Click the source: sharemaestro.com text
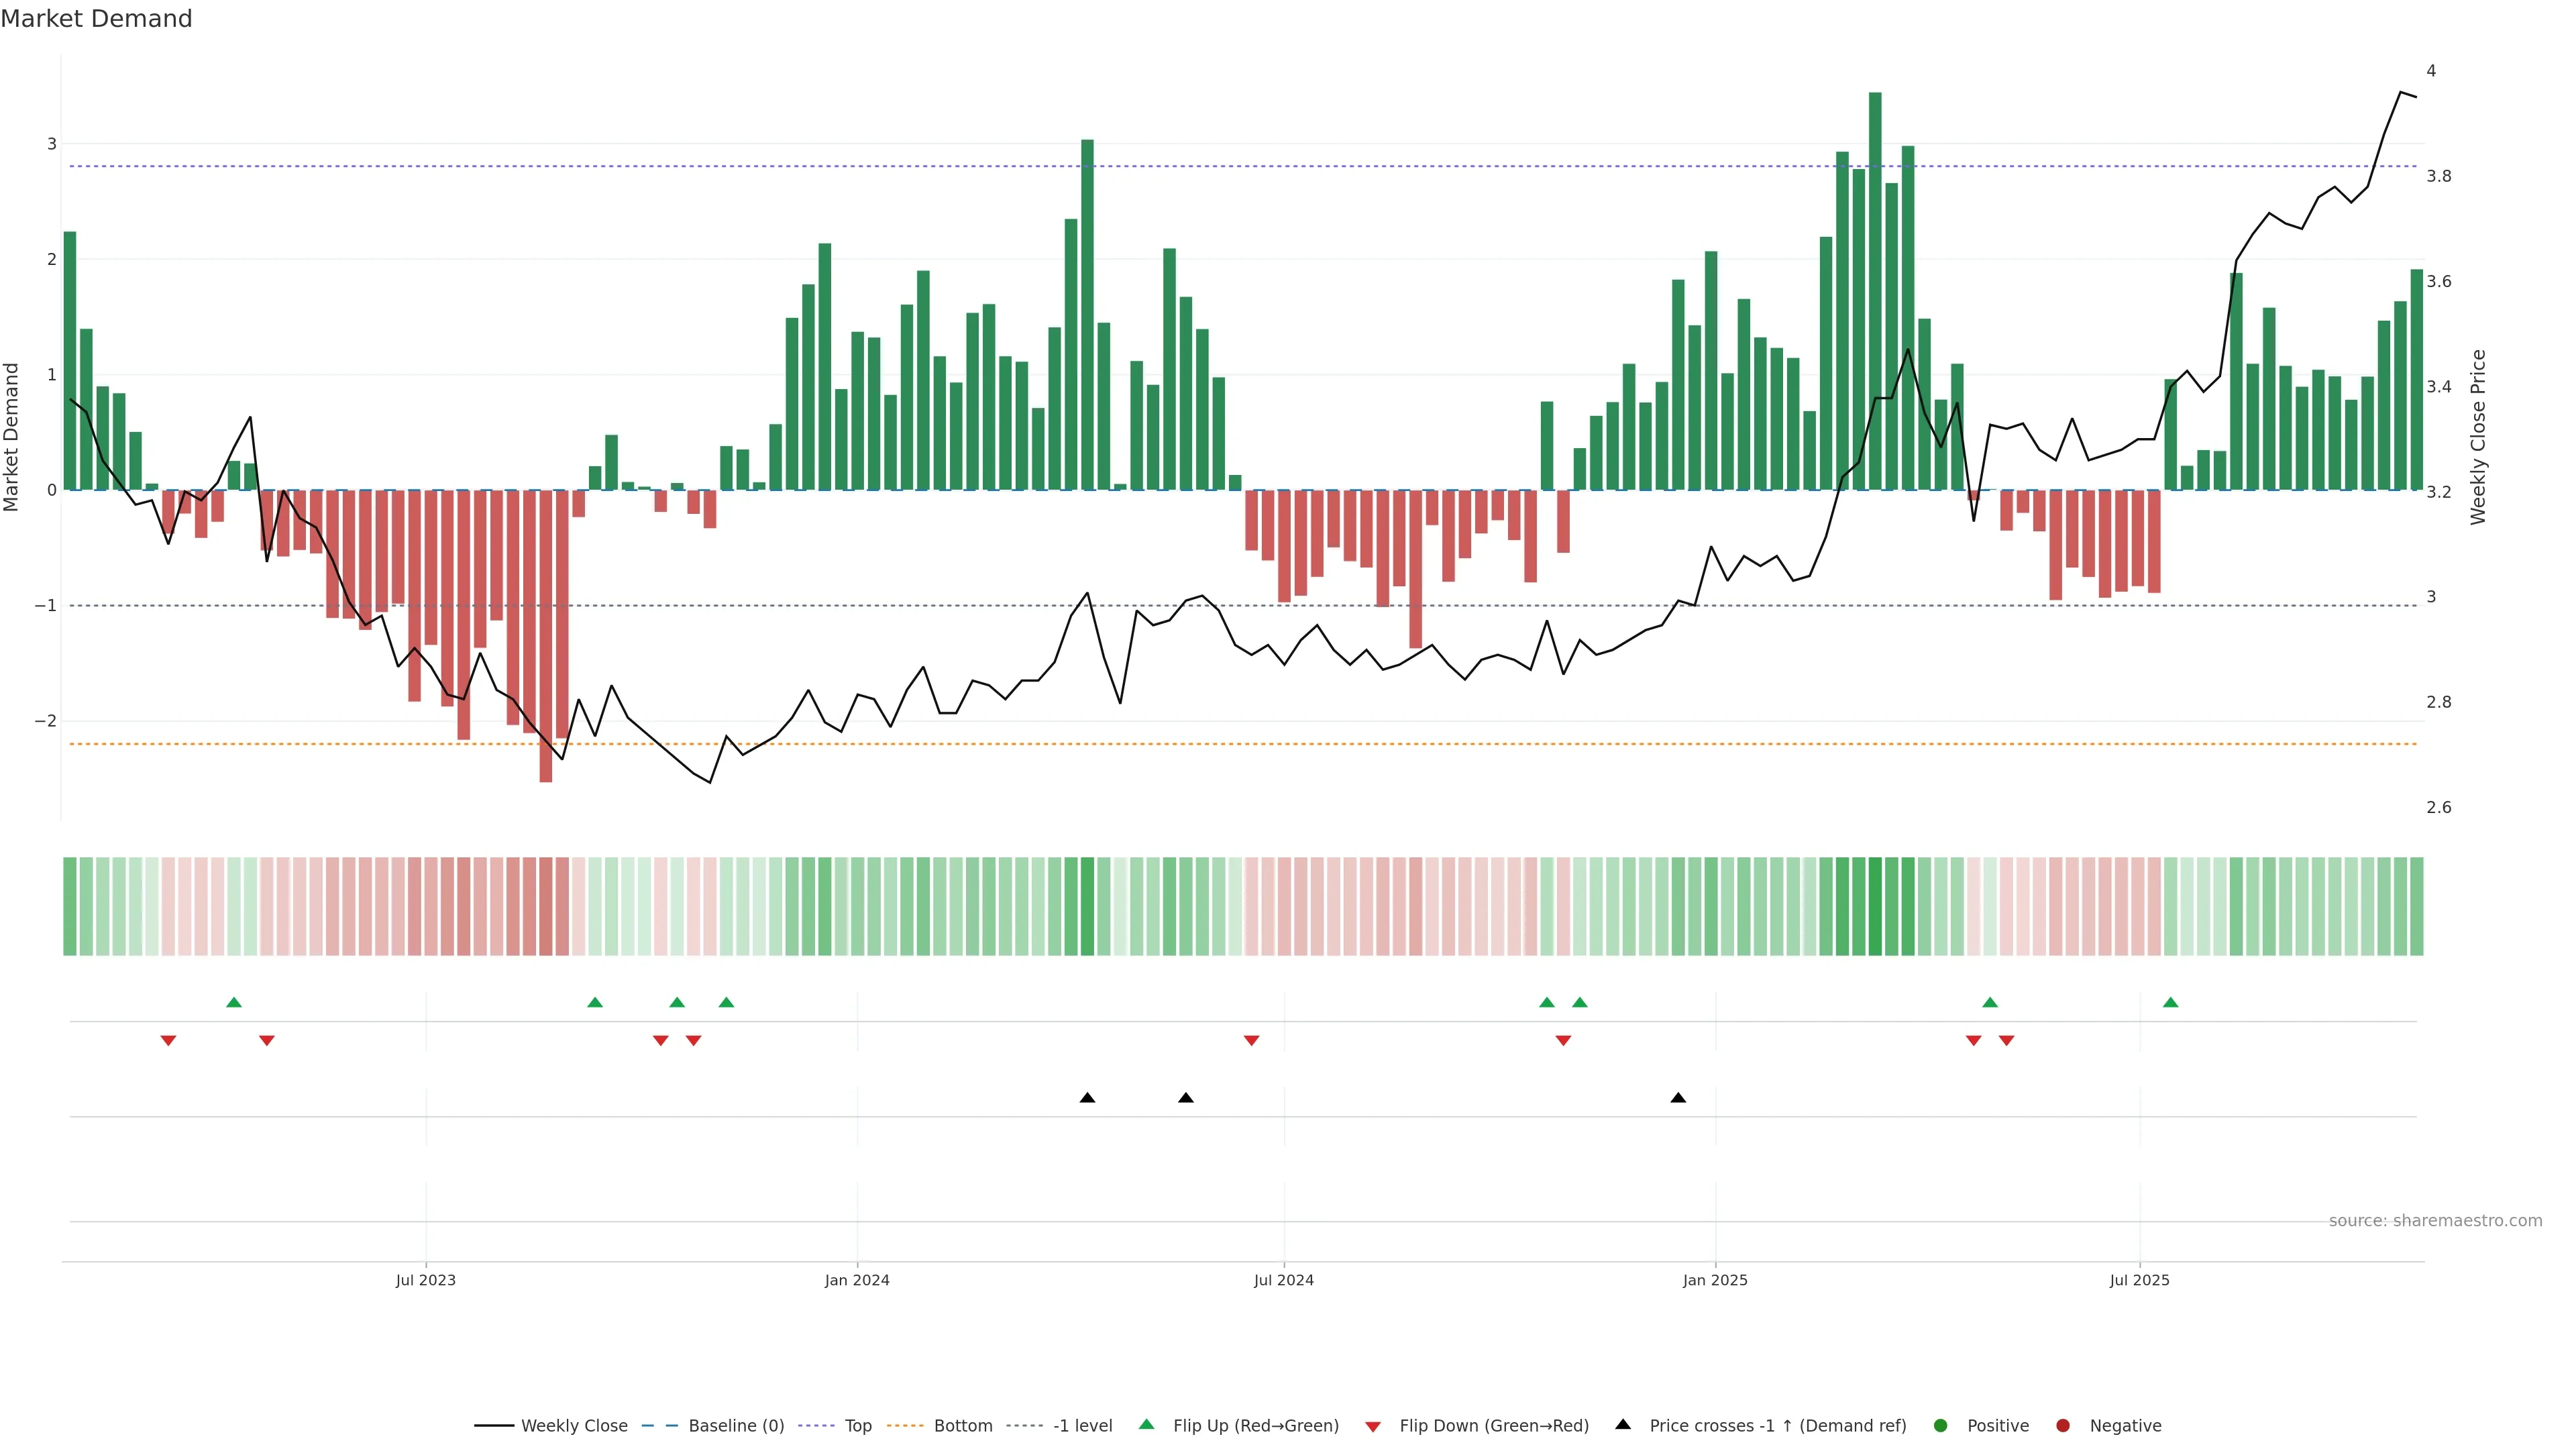The width and height of the screenshot is (2576, 1449). coord(2435,1221)
